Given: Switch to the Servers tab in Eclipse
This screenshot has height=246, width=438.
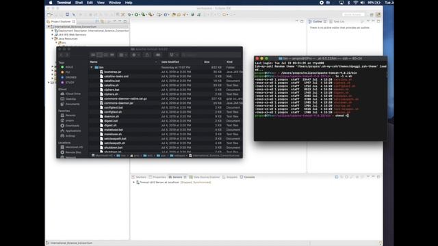Looking at the screenshot, I should coord(177,177).
